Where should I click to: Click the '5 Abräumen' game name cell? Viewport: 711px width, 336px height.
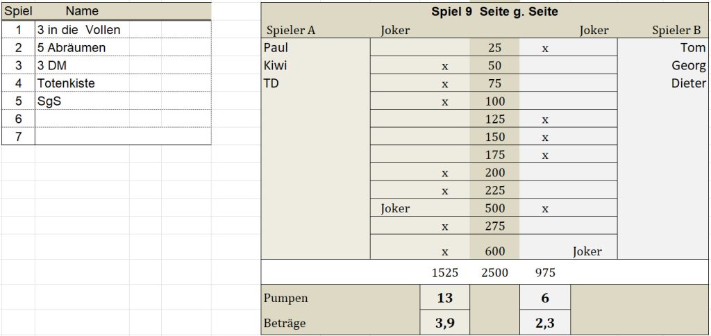pyautogui.click(x=123, y=47)
